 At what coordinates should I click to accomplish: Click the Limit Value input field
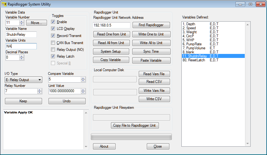pyautogui.click(x=65, y=91)
